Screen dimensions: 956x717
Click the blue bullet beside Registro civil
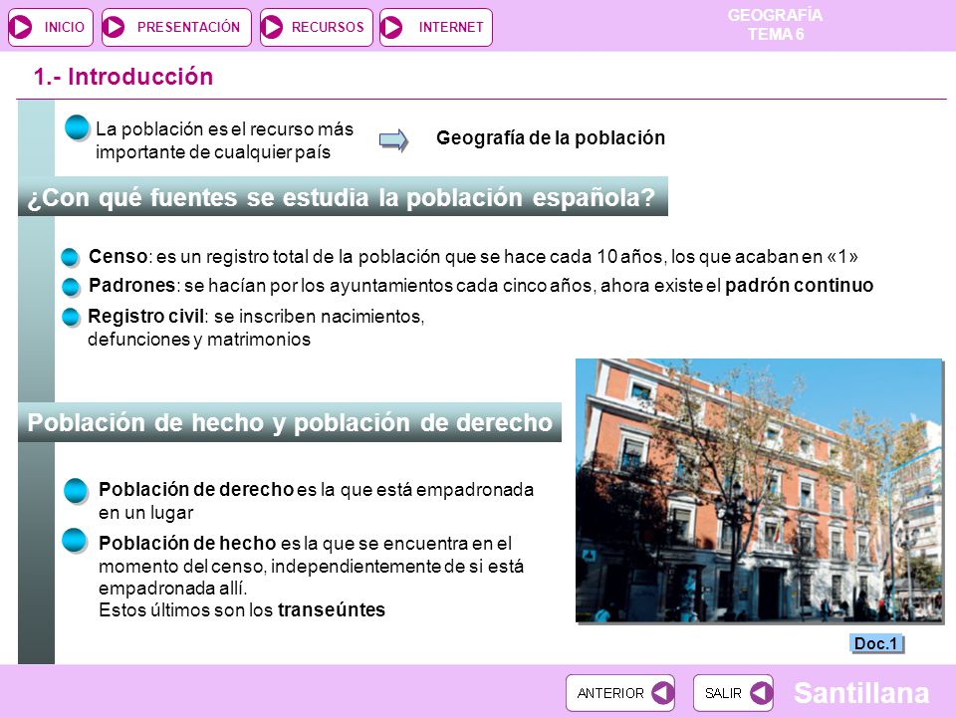click(71, 317)
